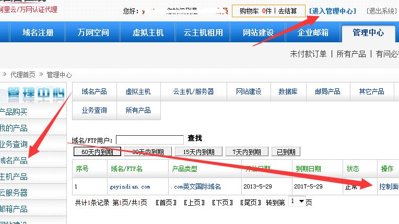Select 域名注册 in the blue navigation bar

(38, 32)
